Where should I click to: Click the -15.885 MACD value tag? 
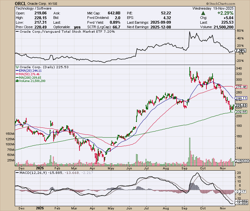pos(241,203)
